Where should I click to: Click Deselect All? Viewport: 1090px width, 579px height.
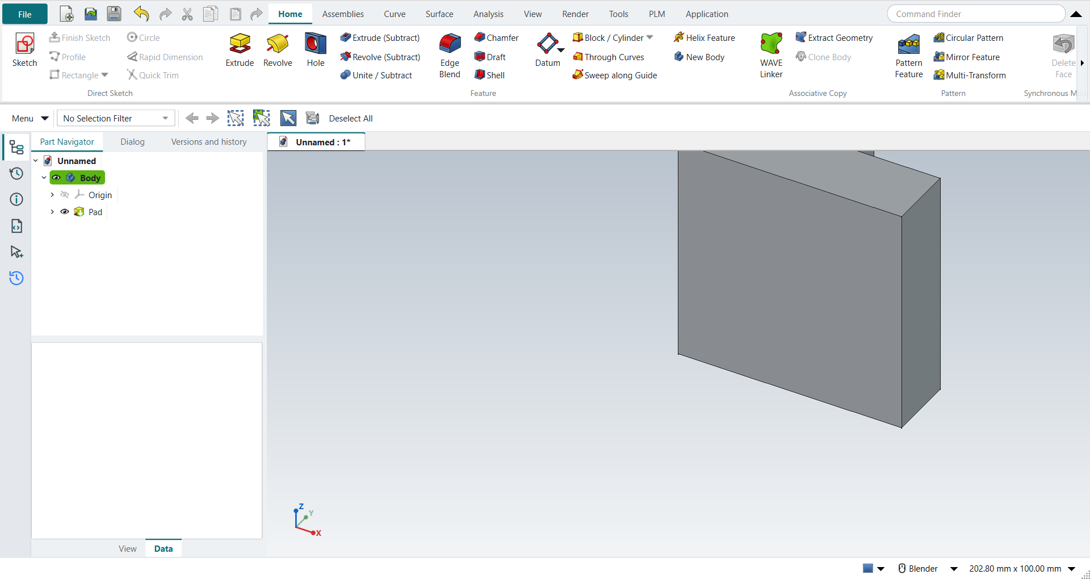[x=351, y=118]
